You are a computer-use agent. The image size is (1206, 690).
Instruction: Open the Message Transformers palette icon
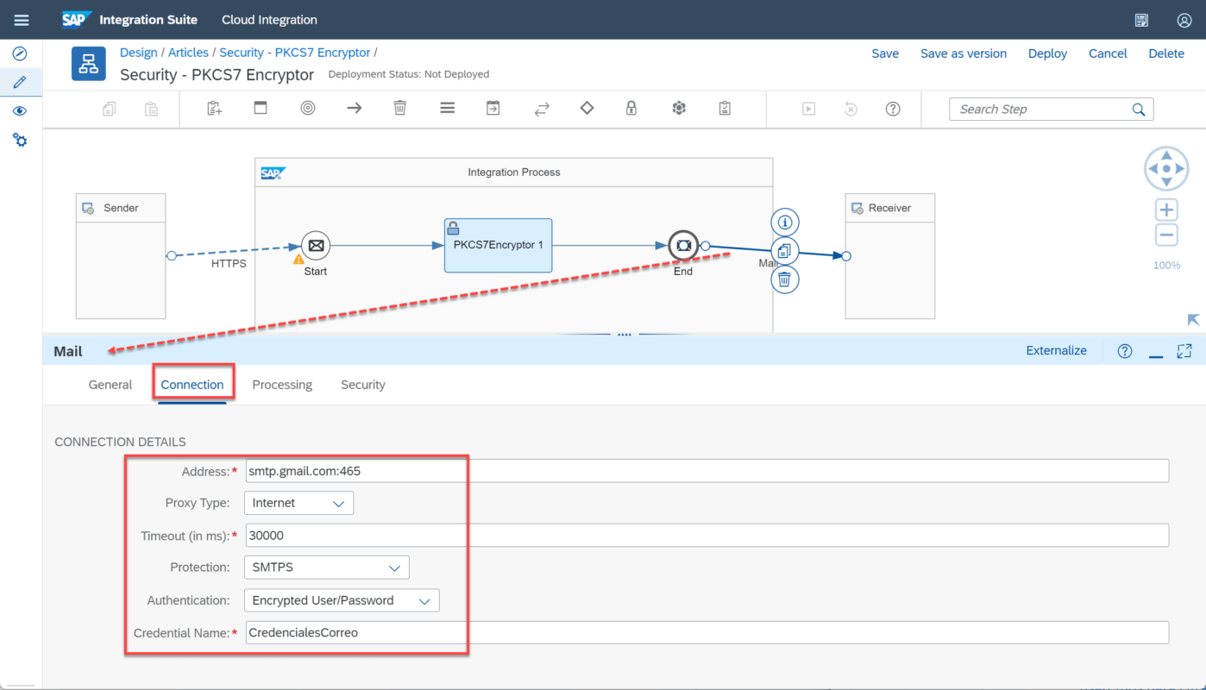click(542, 109)
